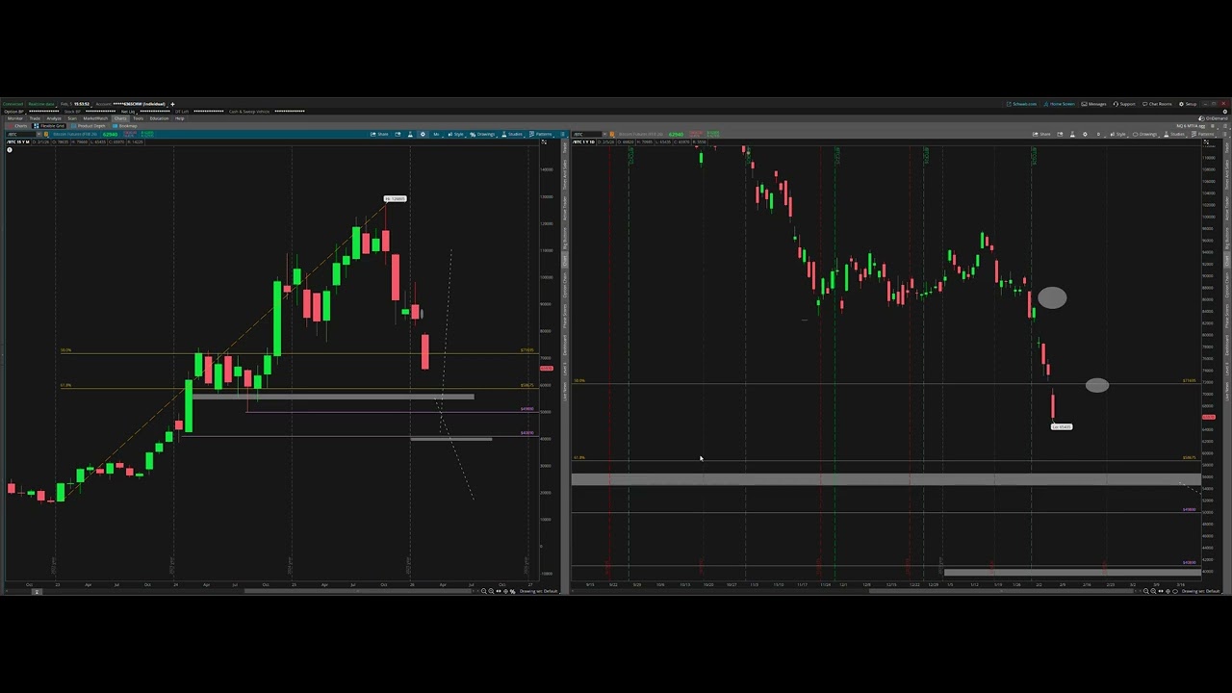
Task: Open the Education tab
Action: click(x=159, y=118)
